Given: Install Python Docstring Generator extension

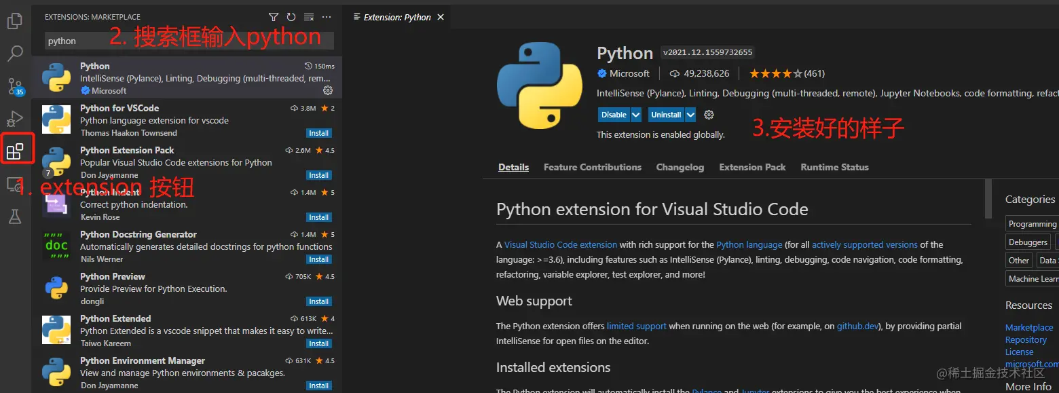Looking at the screenshot, I should click(319, 259).
